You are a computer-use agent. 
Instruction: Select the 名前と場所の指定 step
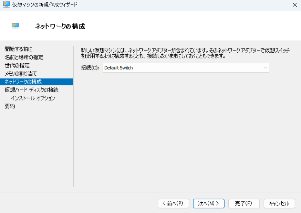click(24, 57)
